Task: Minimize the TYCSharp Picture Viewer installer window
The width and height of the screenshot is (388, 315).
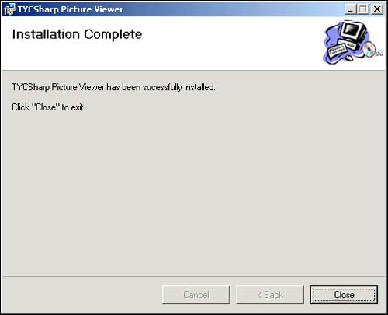Action: pos(350,9)
